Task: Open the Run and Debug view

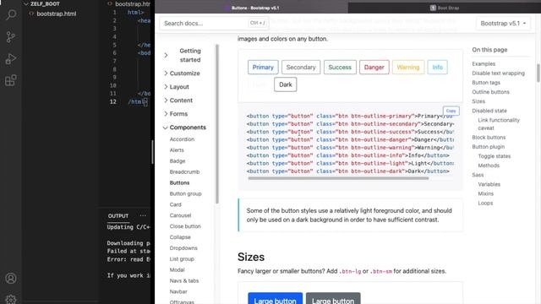Action: [11, 59]
